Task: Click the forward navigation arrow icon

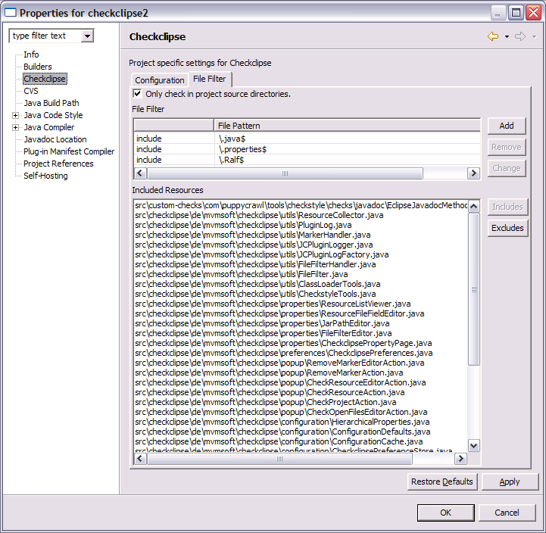Action: [520, 36]
